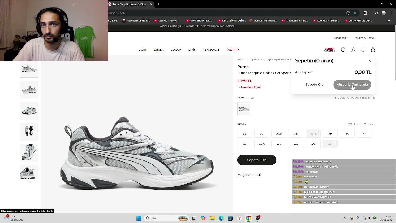
Task: Open a new browser tab
Action: point(158,4)
